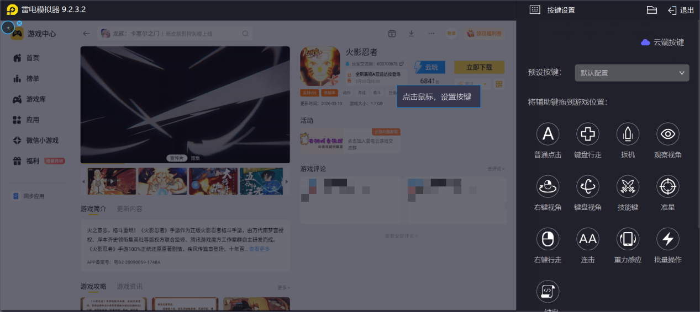The height and width of the screenshot is (312, 700).
Task: Click 查评论 link in reviews header
Action: point(496,169)
